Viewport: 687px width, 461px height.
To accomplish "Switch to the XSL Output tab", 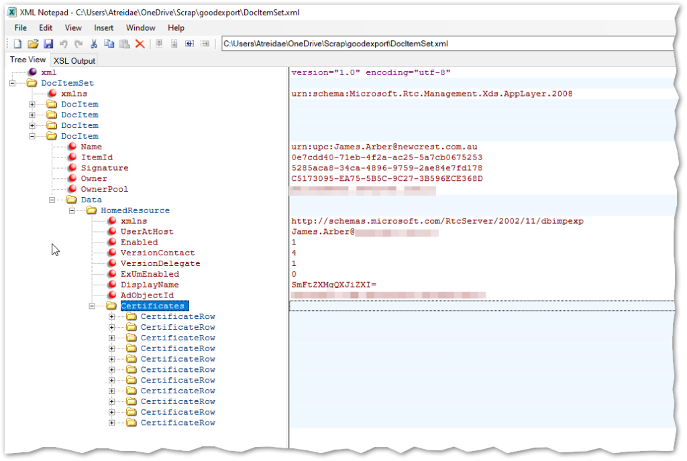I will point(74,60).
